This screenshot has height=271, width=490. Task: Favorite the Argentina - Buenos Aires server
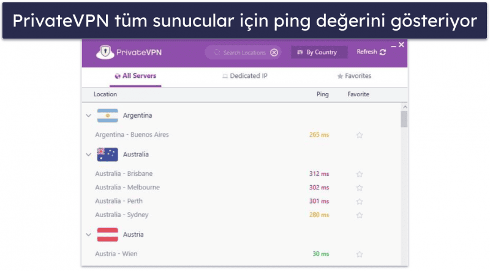pyautogui.click(x=360, y=135)
